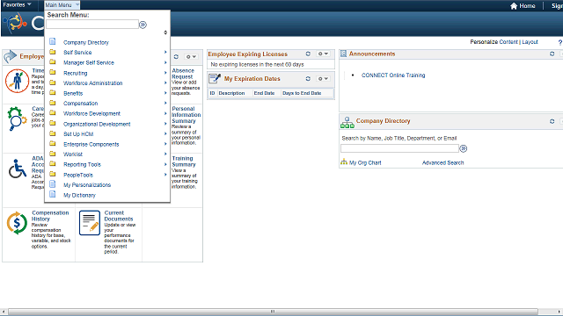Expand the Self Service submenu arrow
Viewport: 563px width, 316px height.
(165, 53)
